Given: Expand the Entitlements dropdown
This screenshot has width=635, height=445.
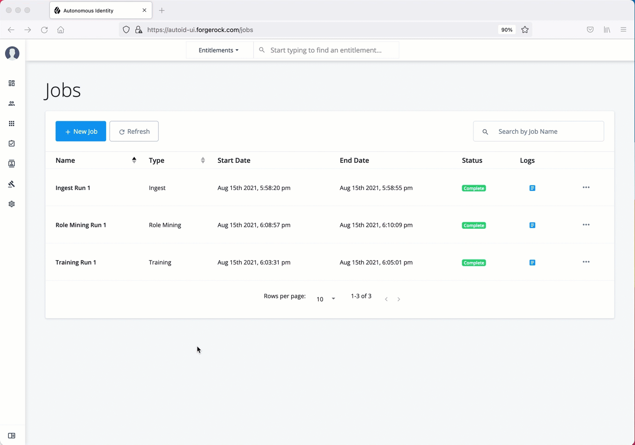Looking at the screenshot, I should pos(219,50).
